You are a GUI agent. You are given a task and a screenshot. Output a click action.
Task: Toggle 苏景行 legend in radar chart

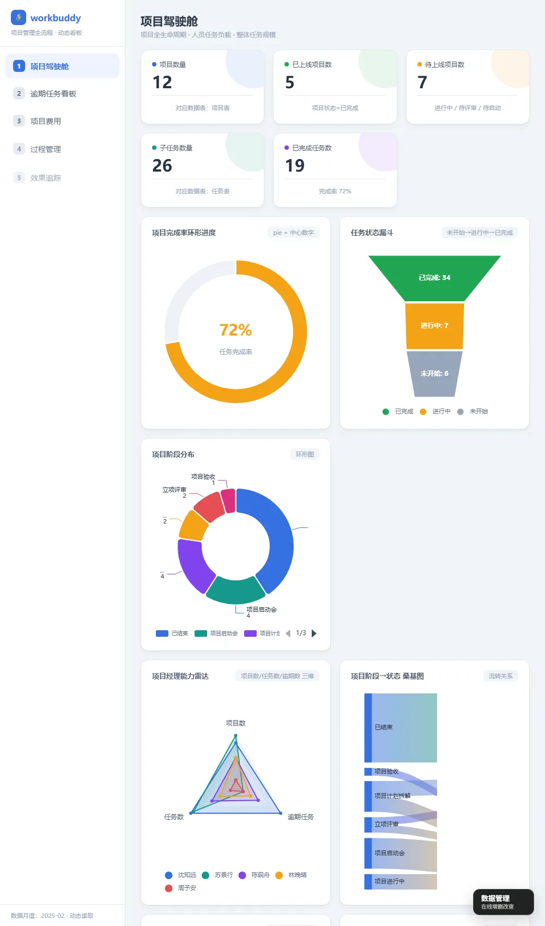(x=217, y=875)
